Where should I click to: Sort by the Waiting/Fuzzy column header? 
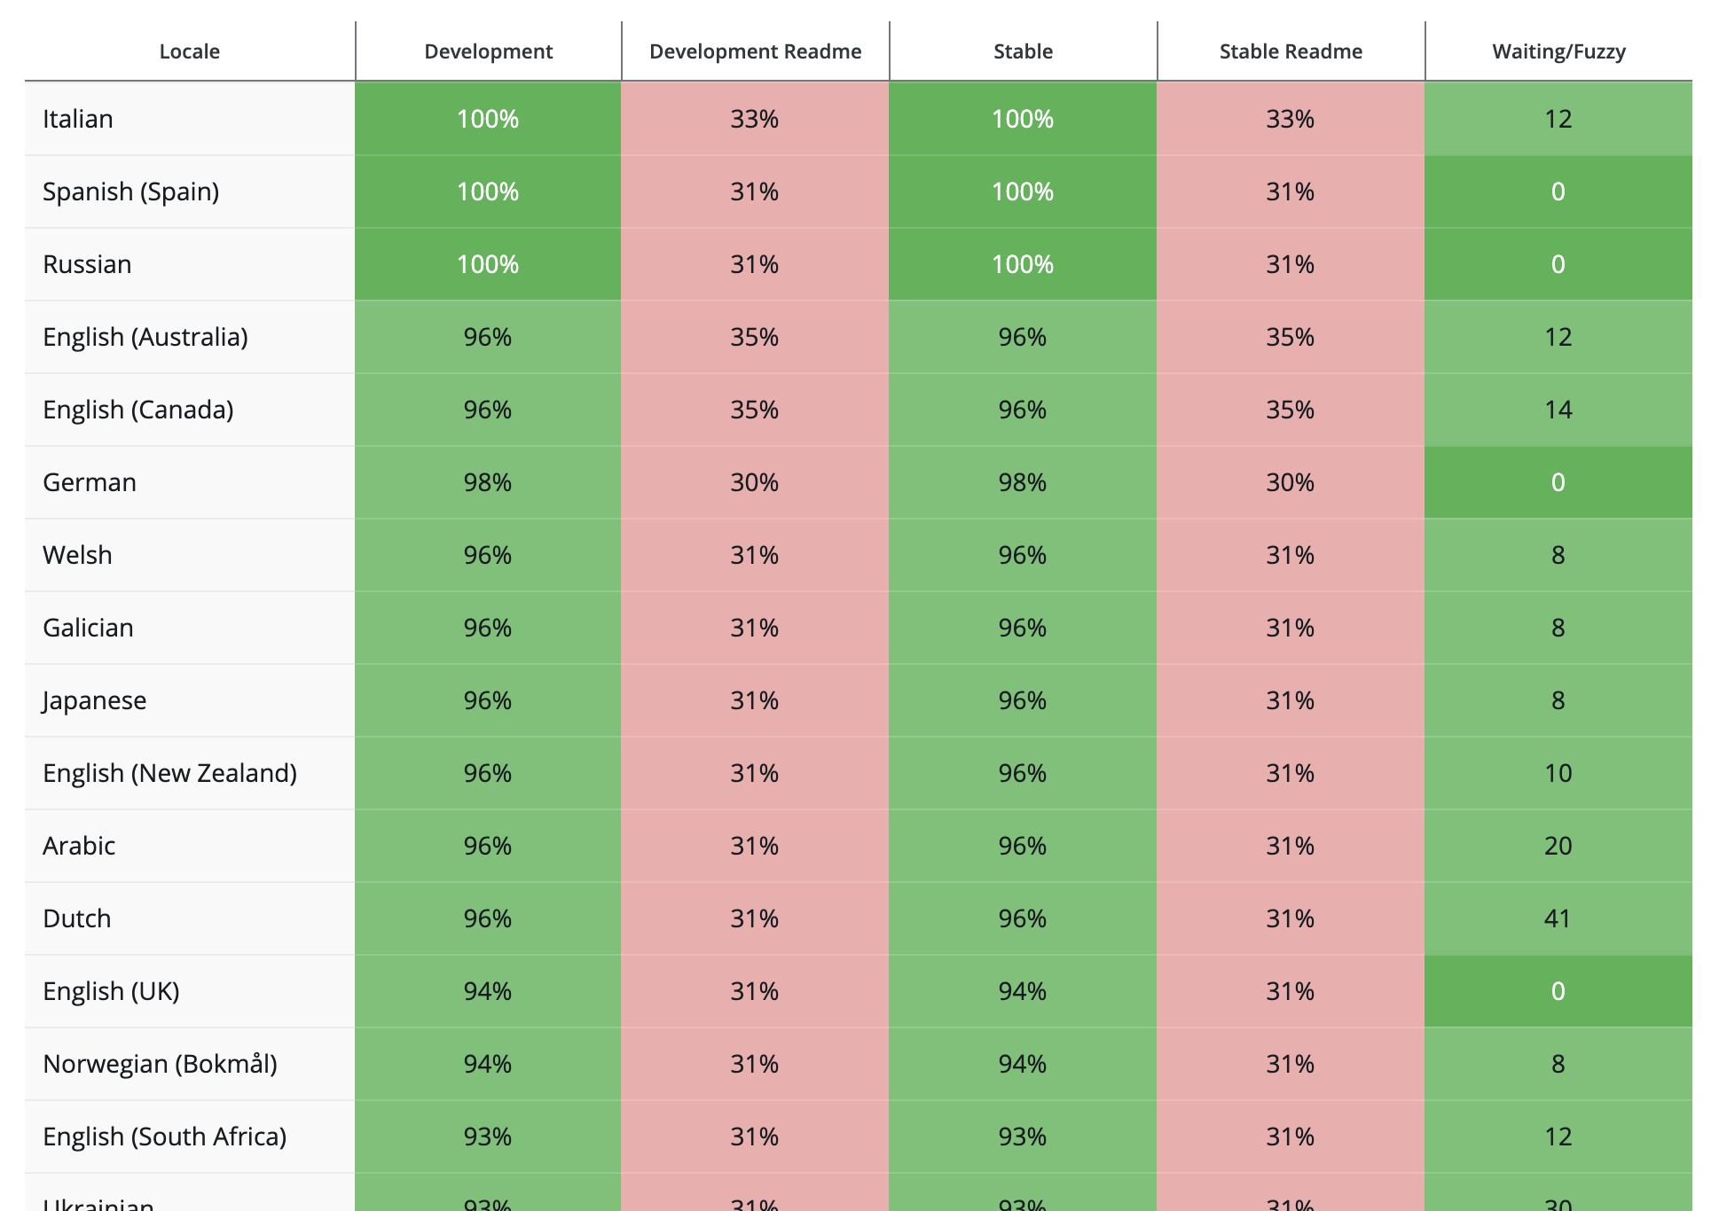click(1558, 51)
